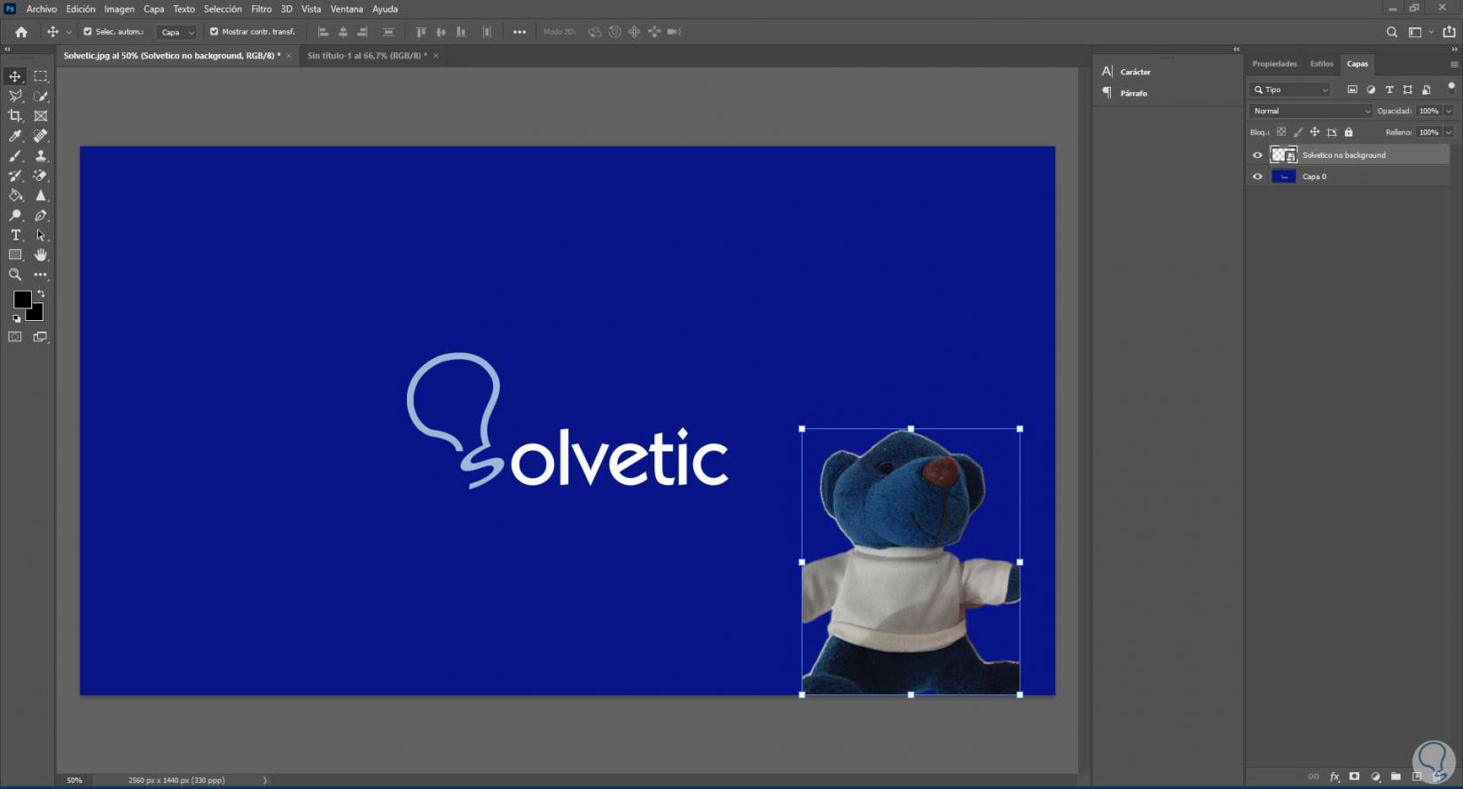The width and height of the screenshot is (1463, 789).
Task: Toggle the type layers filter
Action: [x=1389, y=90]
